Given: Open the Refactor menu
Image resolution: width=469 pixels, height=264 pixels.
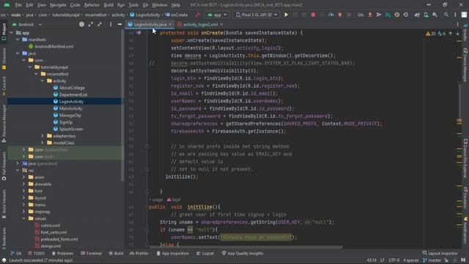Looking at the screenshot, I should click(92, 5).
